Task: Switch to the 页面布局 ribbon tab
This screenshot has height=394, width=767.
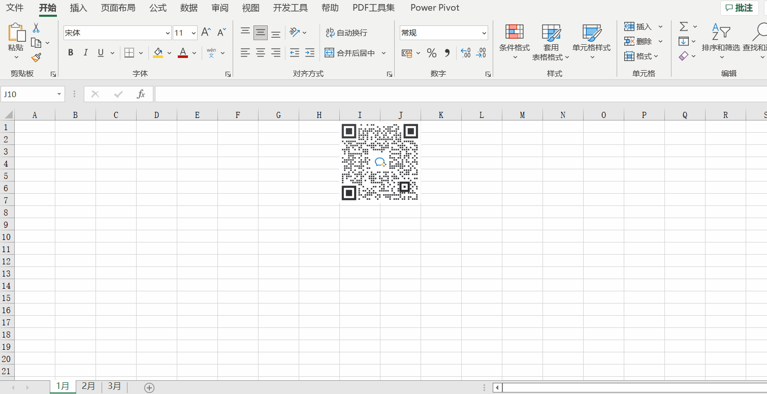Action: tap(118, 8)
